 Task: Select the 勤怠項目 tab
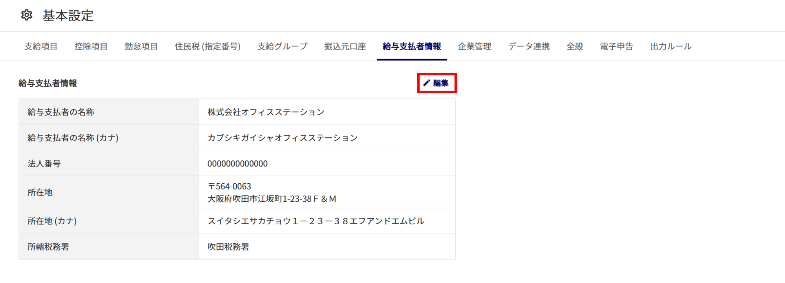tap(141, 46)
